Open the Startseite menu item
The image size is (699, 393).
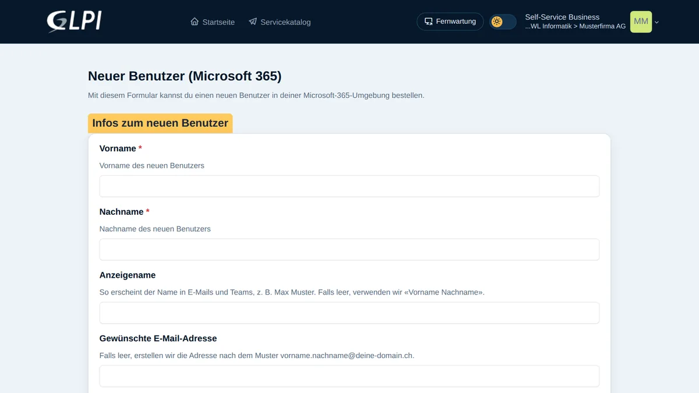pos(213,22)
